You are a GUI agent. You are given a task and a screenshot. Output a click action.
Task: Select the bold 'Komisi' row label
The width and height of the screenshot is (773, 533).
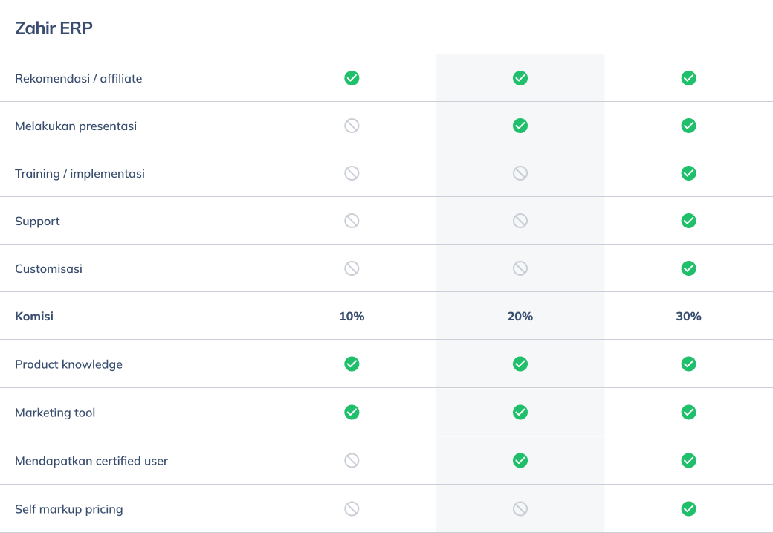click(x=34, y=316)
